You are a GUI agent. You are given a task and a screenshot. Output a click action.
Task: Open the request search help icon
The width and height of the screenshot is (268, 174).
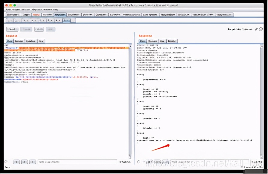tap(6, 162)
